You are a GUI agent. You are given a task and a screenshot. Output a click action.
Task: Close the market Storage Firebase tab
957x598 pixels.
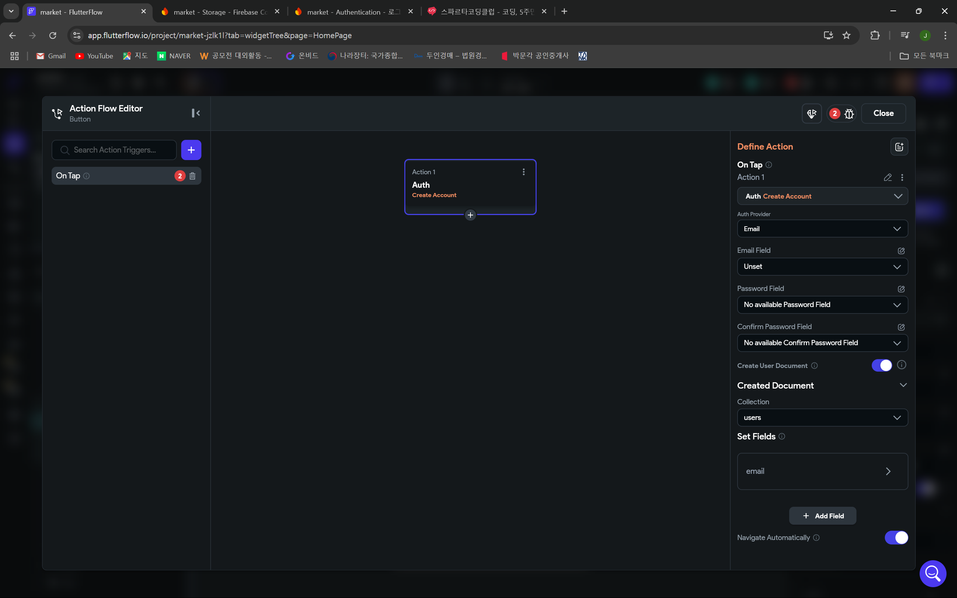tap(277, 12)
